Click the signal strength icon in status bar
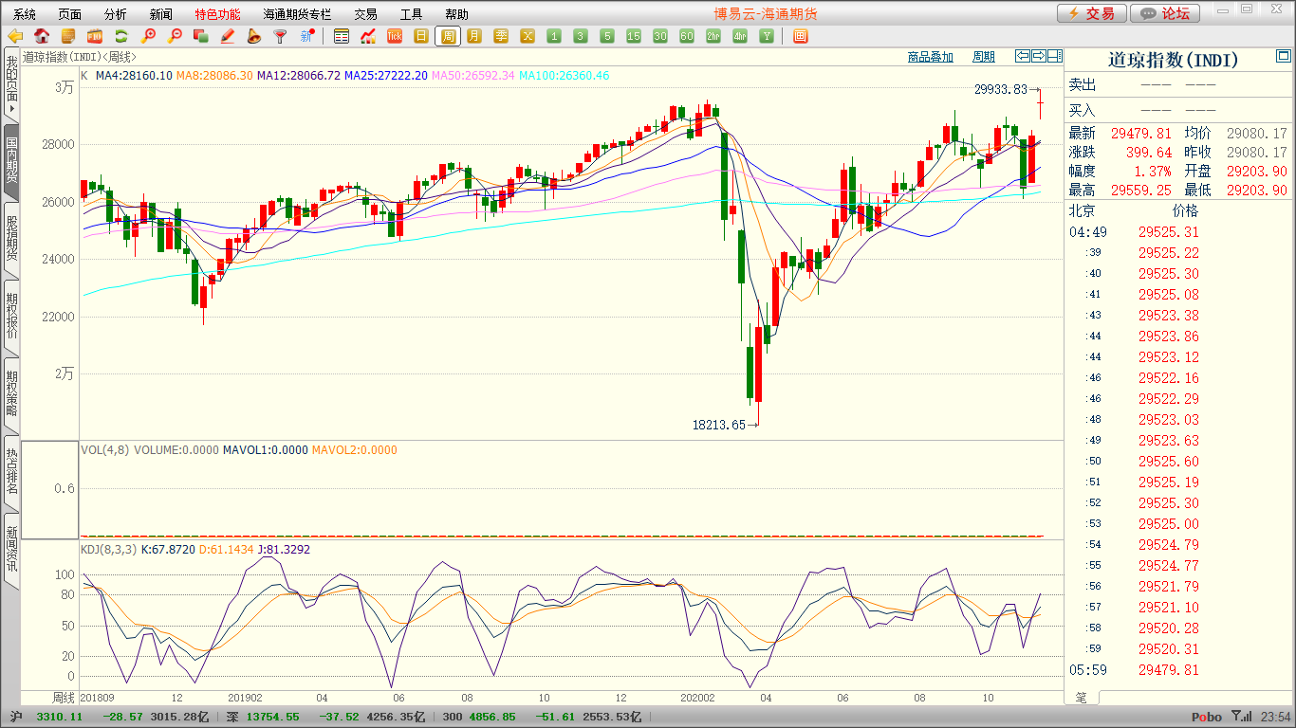Viewport: 1296px width, 728px height. pos(1241,717)
